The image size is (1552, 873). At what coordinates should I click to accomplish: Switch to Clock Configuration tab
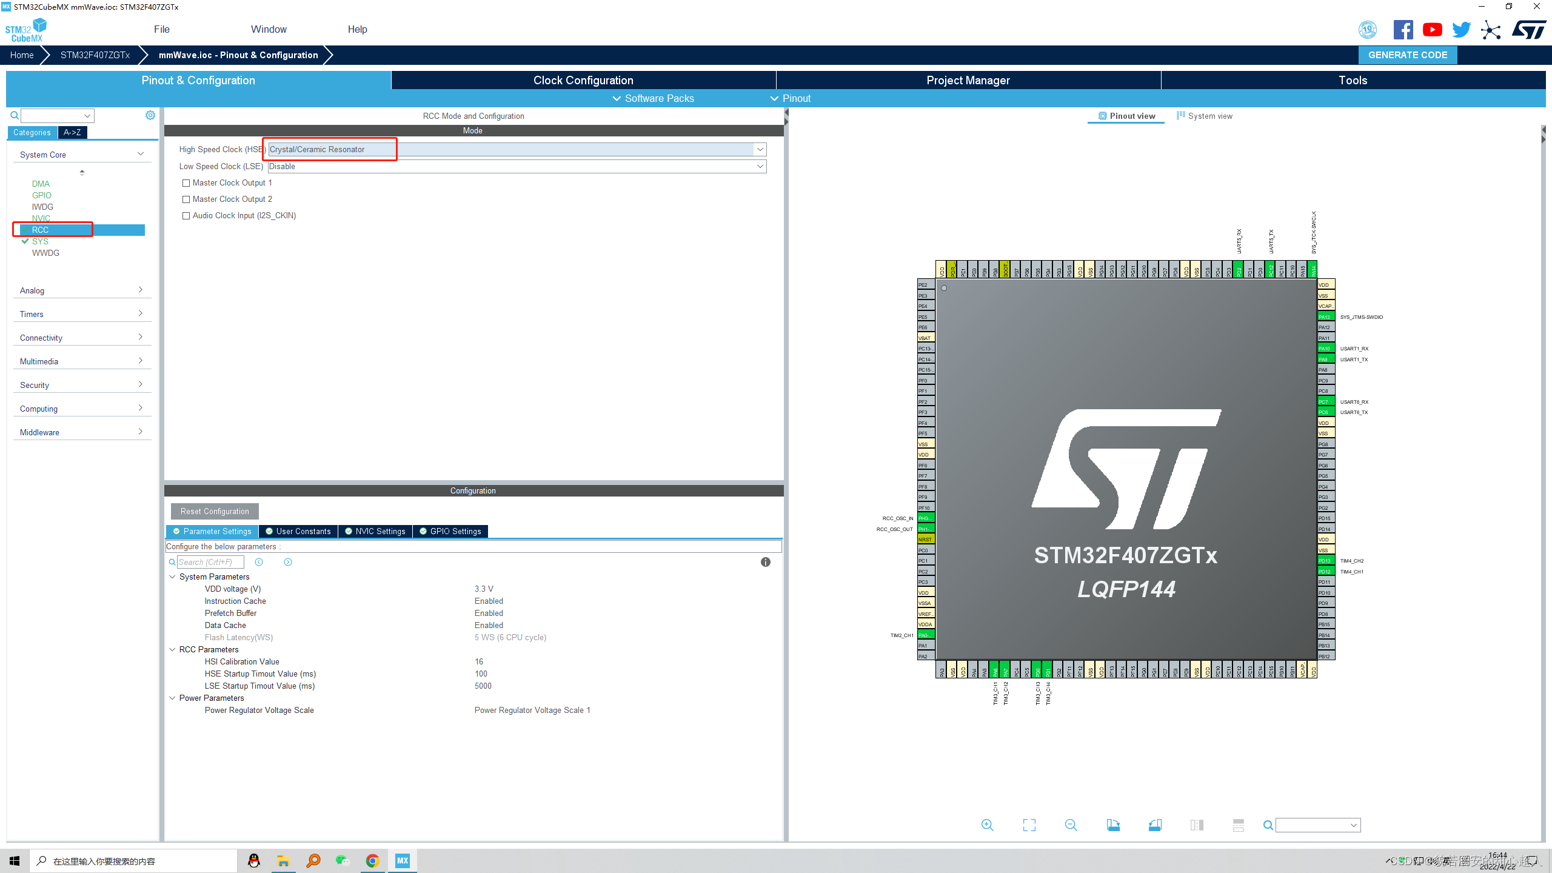point(583,80)
